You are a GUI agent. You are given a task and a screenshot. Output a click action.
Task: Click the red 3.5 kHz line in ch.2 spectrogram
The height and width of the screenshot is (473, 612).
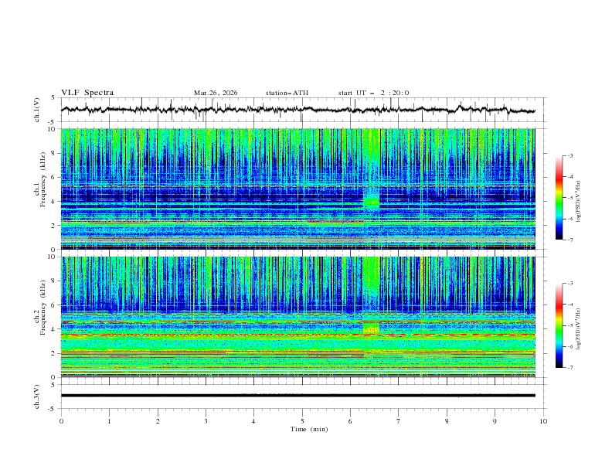pos(297,335)
